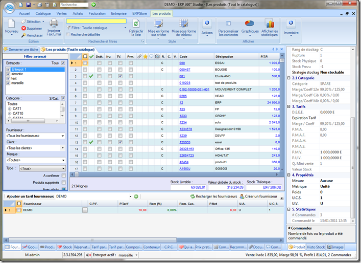This screenshot has width=361, height=263.
Task: Click the green go arrow beside Recherche
Action: tap(93, 5)
